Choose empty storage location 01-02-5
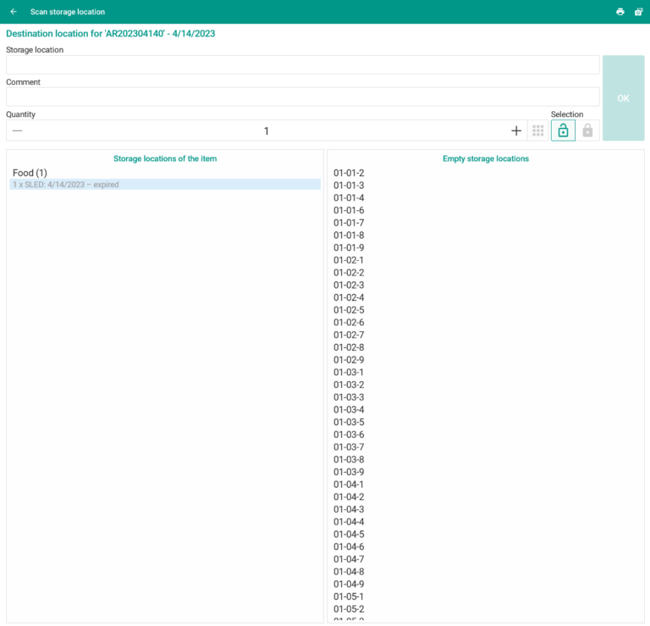Image resolution: width=650 pixels, height=626 pixels. click(349, 310)
